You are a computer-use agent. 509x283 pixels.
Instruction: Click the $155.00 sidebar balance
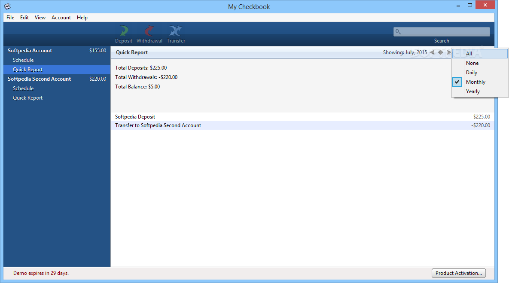click(98, 51)
